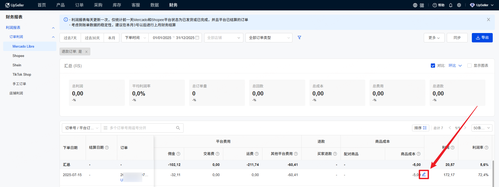
Task: Click the edit pencil for product cost
Action: pyautogui.click(x=424, y=174)
